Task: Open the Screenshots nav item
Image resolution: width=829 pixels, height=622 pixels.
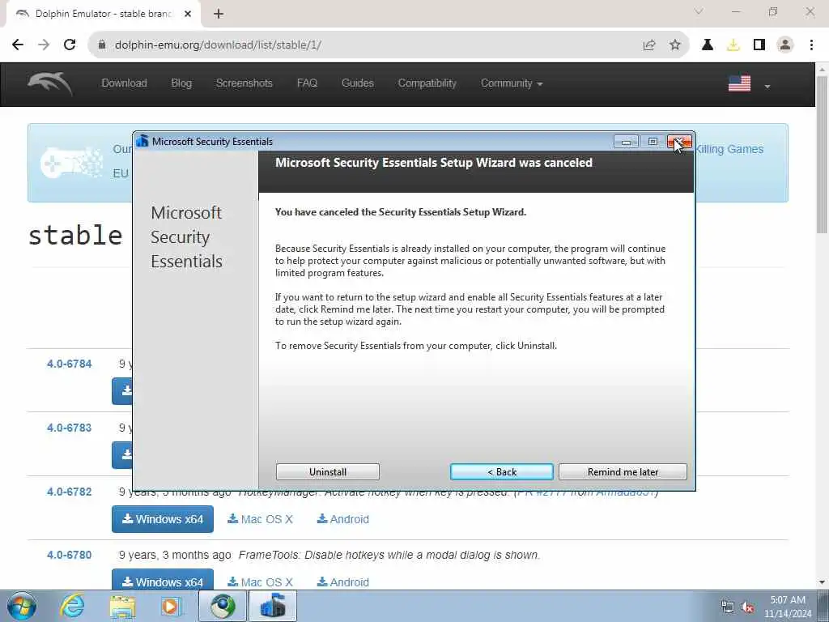Action: (x=244, y=83)
